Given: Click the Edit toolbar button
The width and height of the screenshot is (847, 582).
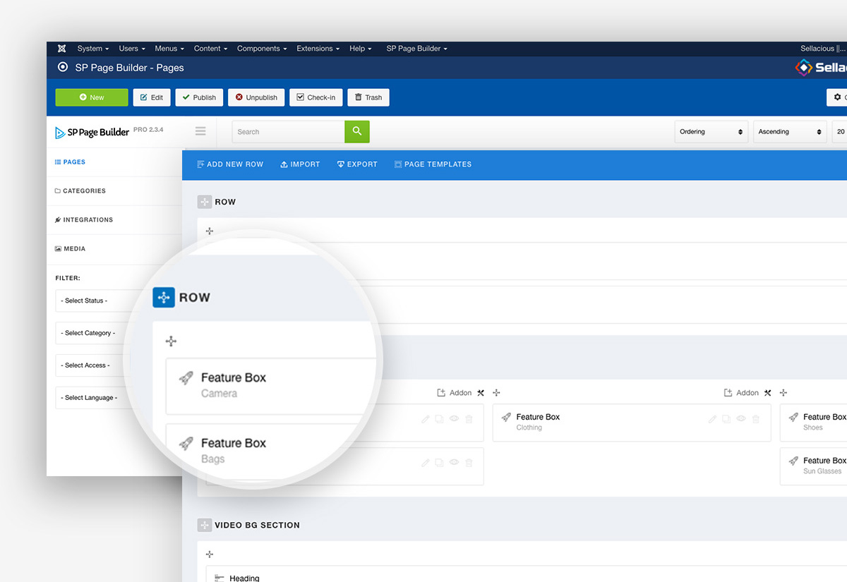Looking at the screenshot, I should click(x=152, y=97).
